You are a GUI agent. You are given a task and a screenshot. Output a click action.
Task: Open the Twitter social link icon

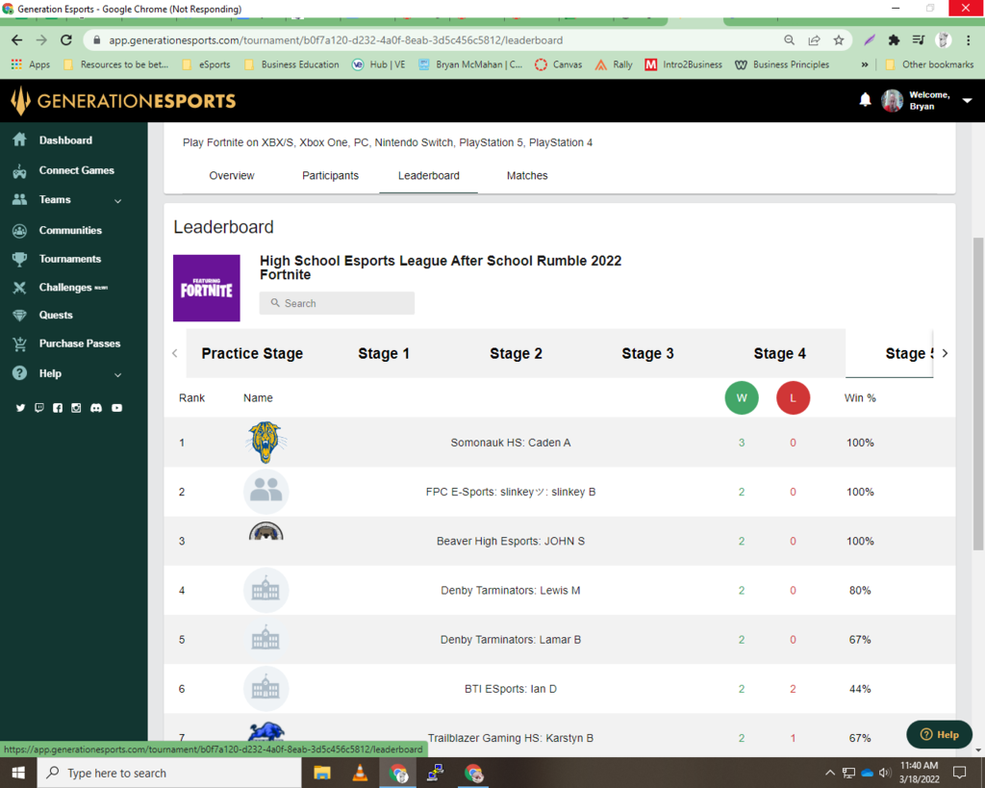click(21, 408)
